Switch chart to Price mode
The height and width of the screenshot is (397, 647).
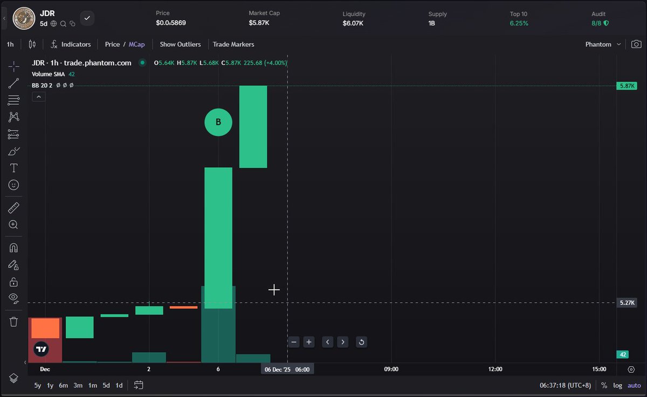[112, 44]
